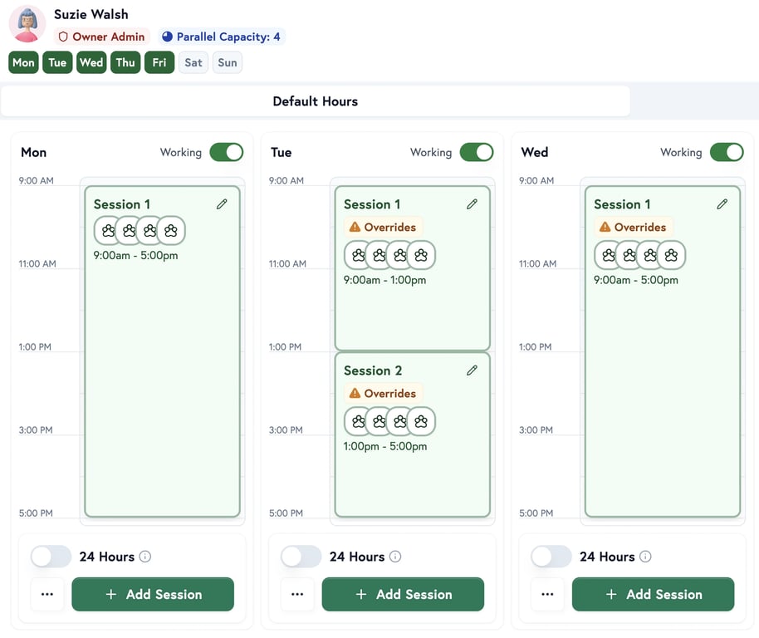The image size is (759, 638).
Task: Open Monday's three-dot more options menu
Action: (x=47, y=595)
